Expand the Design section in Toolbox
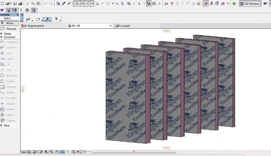The width and height of the screenshot is (271, 156). (7, 34)
